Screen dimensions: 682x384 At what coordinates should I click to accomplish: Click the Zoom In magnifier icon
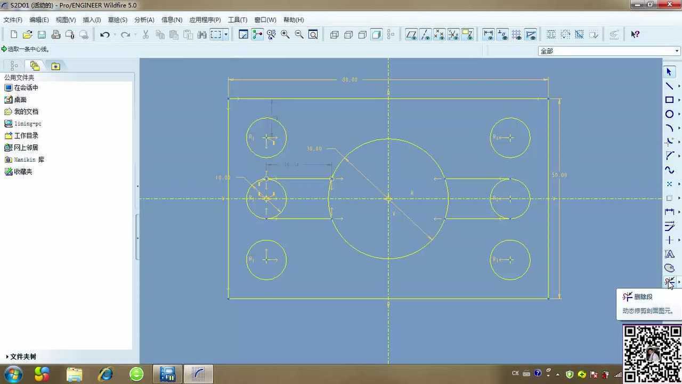pyautogui.click(x=285, y=35)
